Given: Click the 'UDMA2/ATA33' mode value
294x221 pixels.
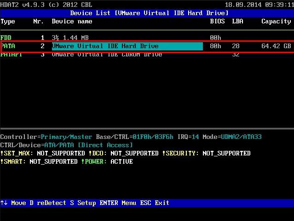Looking at the screenshot, I should pyautogui.click(x=241, y=137).
